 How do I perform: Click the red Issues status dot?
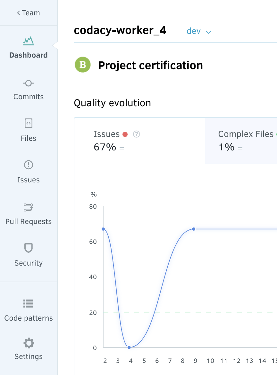pyautogui.click(x=125, y=134)
